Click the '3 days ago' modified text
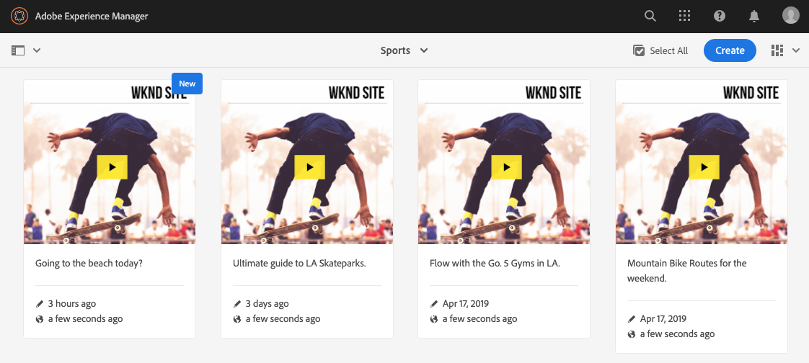This screenshot has width=809, height=363. [x=268, y=304]
